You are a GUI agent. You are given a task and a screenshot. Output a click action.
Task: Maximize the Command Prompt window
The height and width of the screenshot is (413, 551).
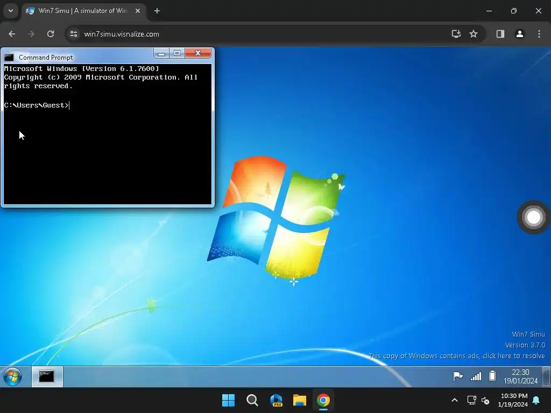pos(177,53)
